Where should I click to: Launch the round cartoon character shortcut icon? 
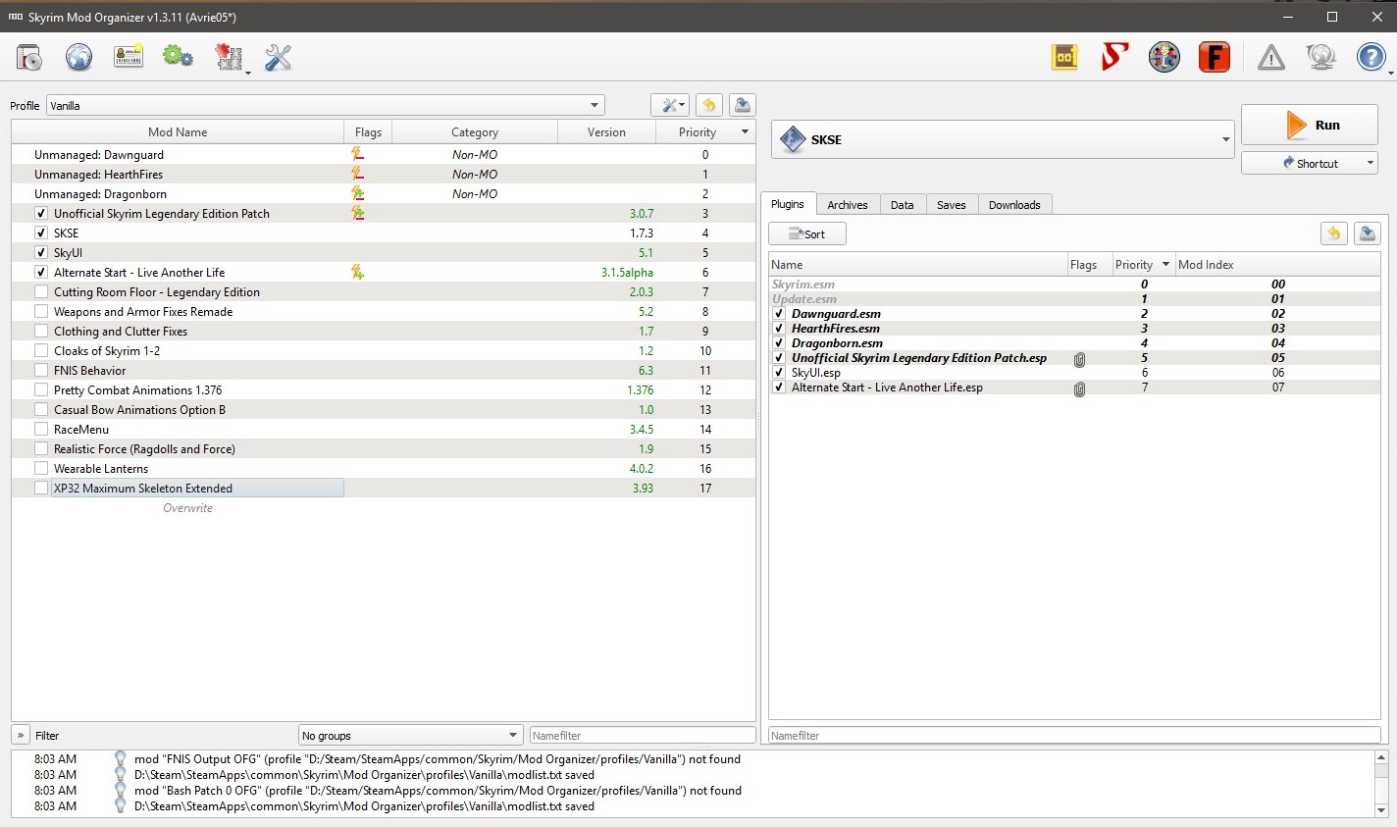[x=1164, y=58]
